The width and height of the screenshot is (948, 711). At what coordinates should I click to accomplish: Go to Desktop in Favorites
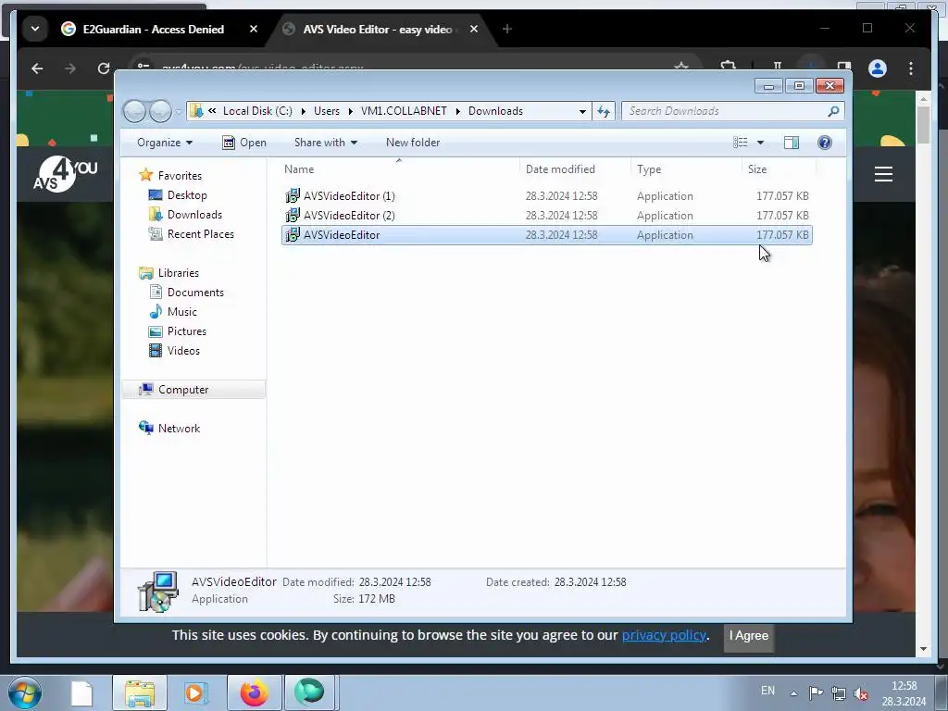click(187, 195)
